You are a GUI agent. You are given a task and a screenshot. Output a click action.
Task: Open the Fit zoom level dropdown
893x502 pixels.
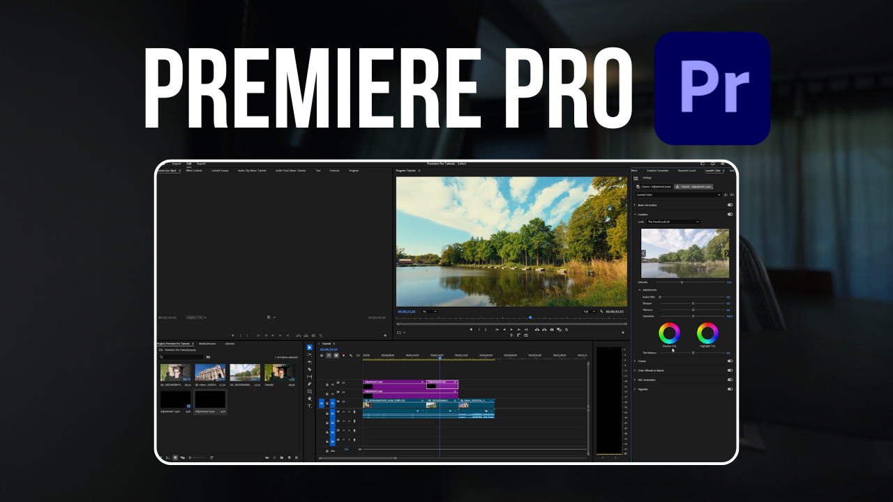tap(430, 312)
